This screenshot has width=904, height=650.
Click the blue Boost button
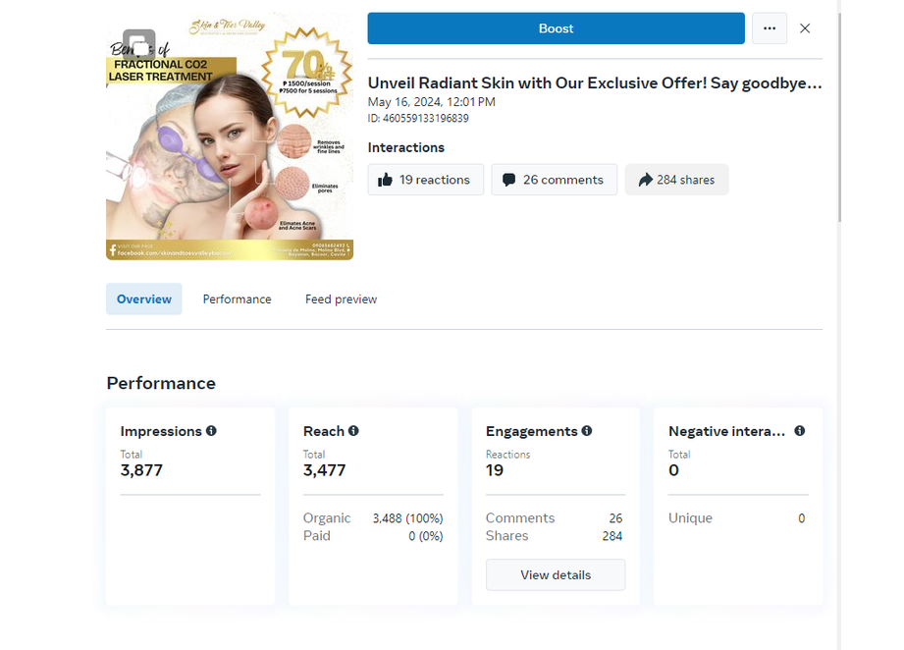(x=556, y=28)
